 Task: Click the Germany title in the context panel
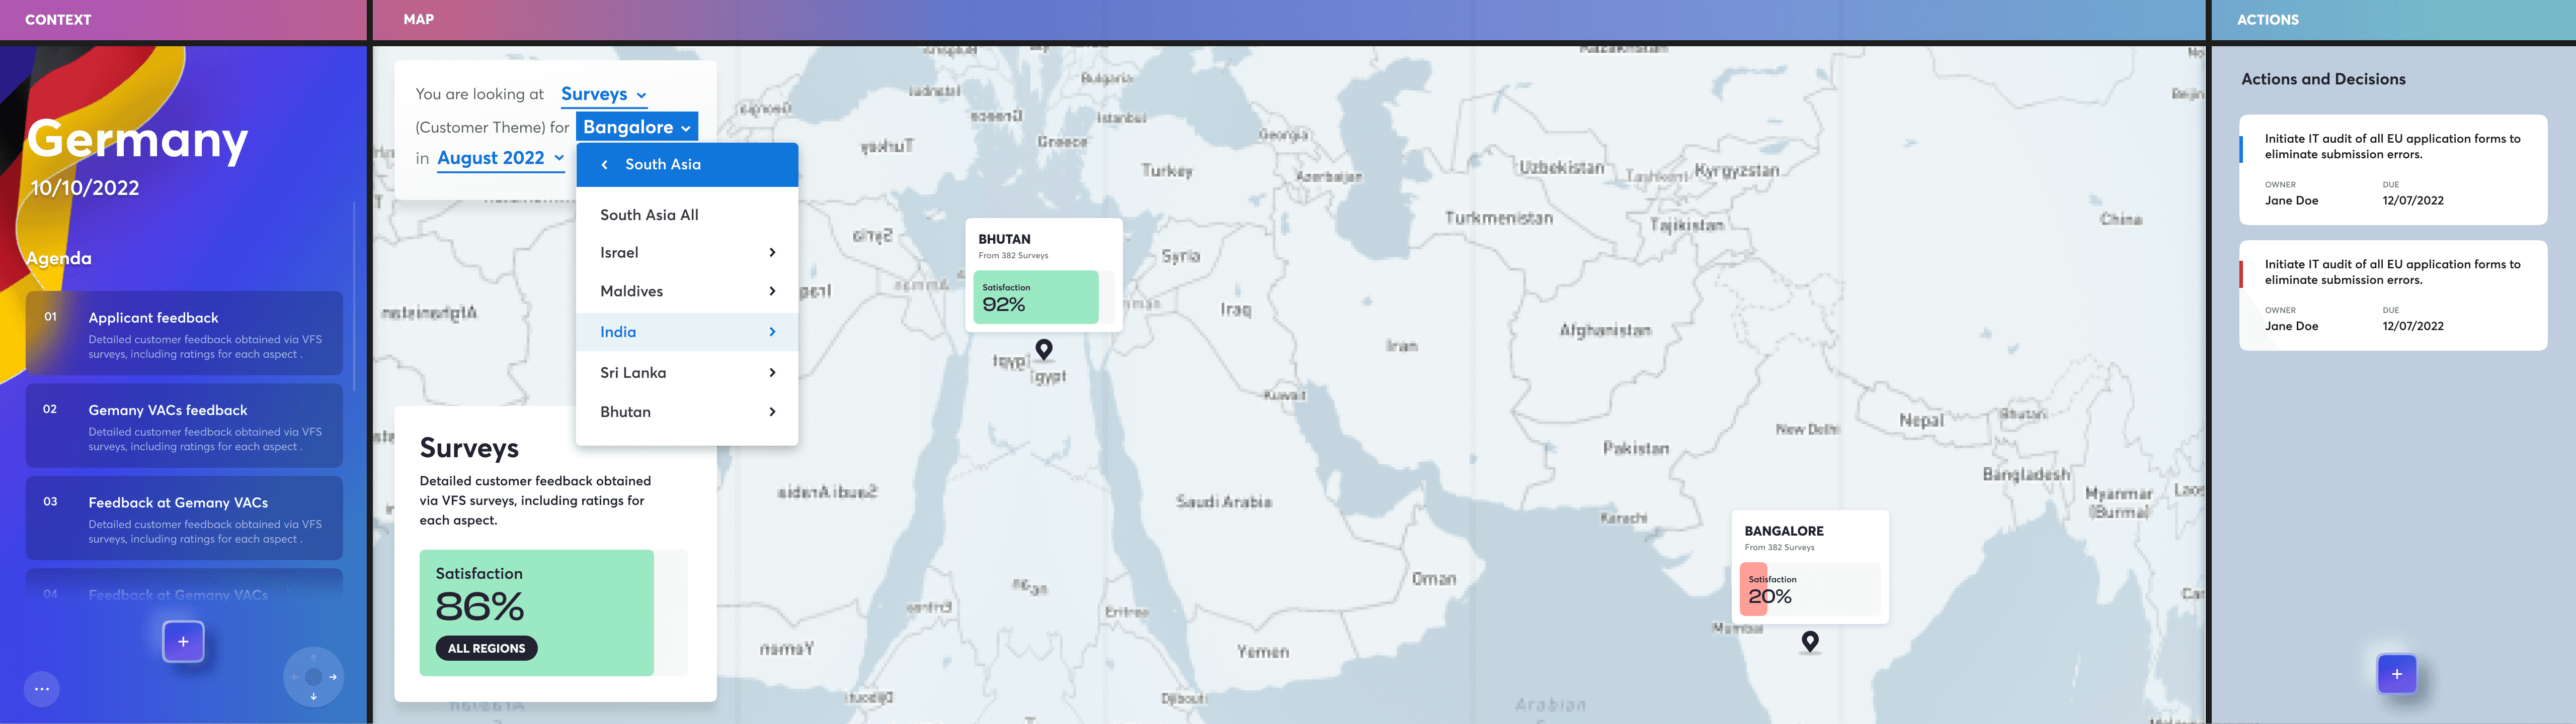[x=137, y=141]
